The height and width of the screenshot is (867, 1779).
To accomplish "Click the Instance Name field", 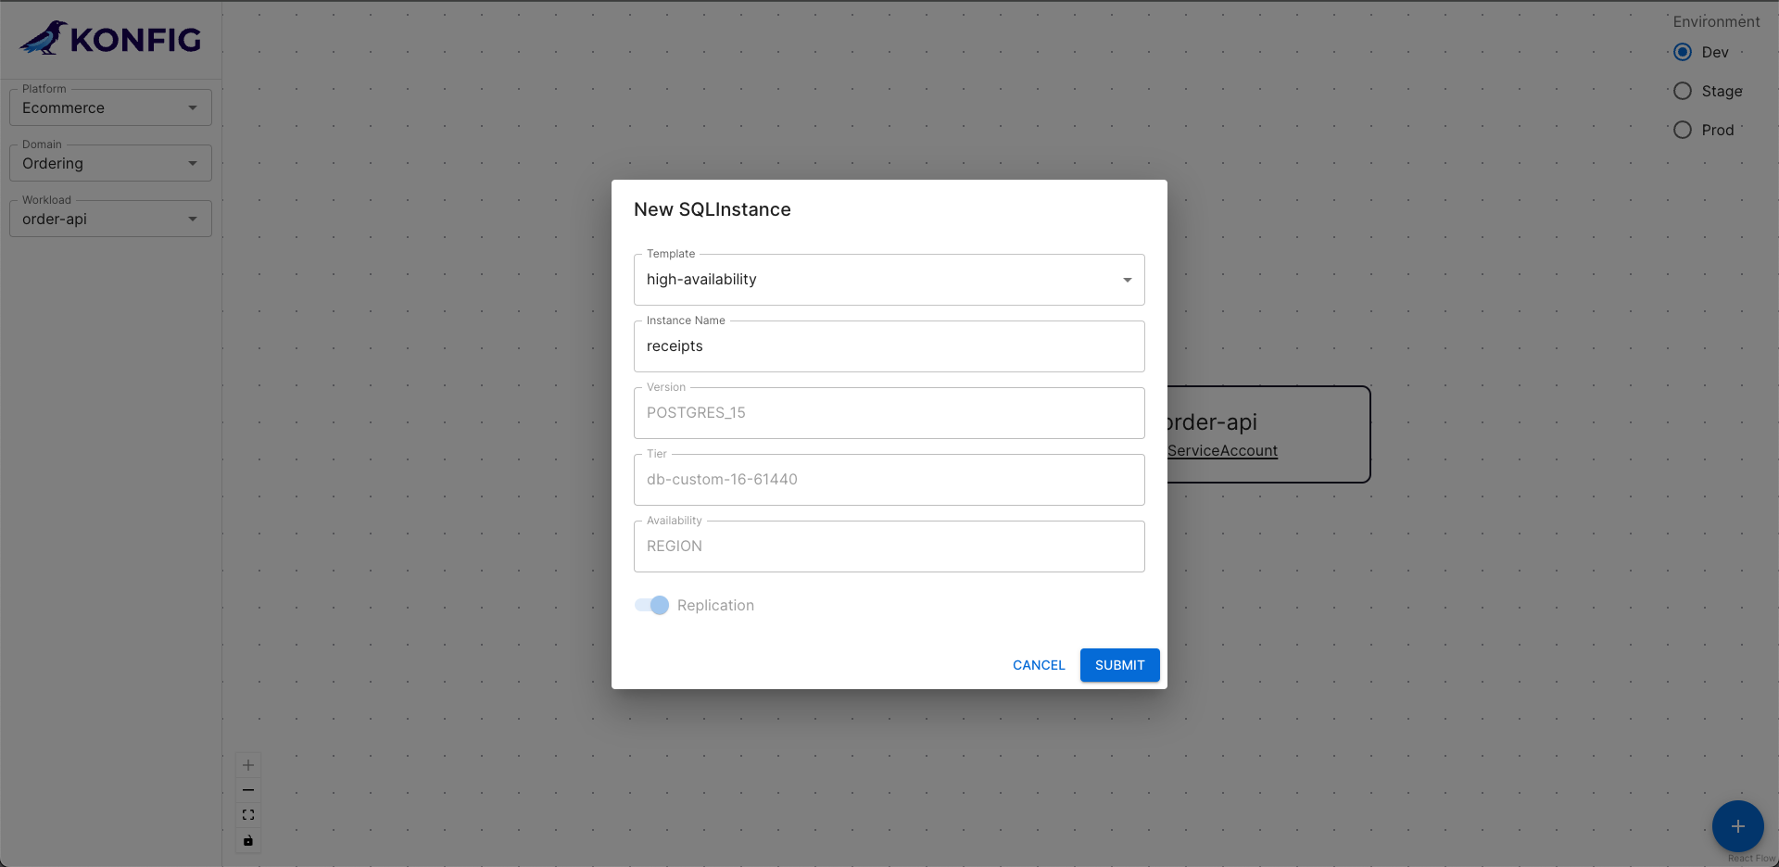I will pos(889,346).
